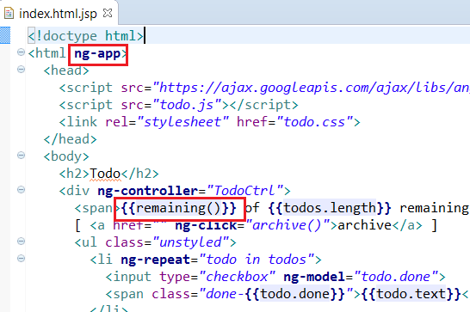Click the "TodoCtrl" controller value

point(244,191)
